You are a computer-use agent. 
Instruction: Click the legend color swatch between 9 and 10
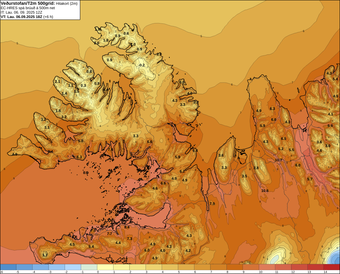tap(251, 267)
